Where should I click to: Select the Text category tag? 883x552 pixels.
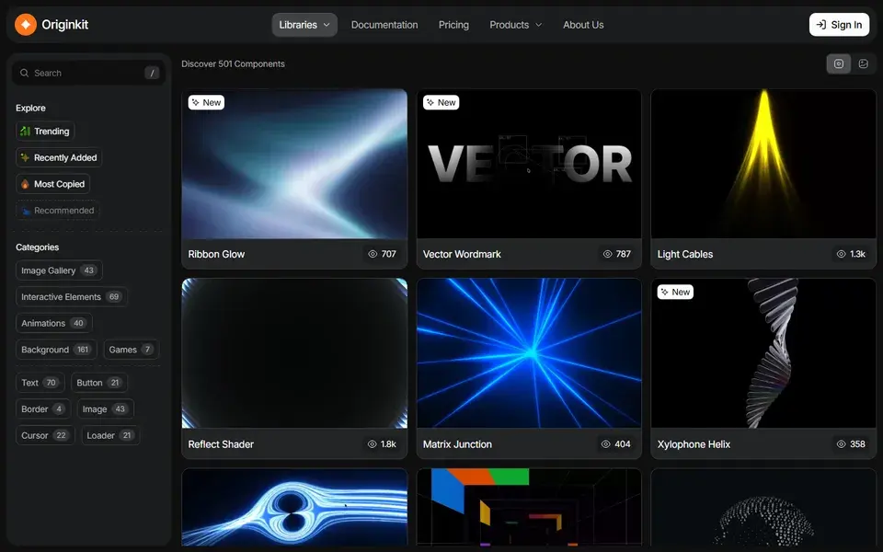pos(40,383)
